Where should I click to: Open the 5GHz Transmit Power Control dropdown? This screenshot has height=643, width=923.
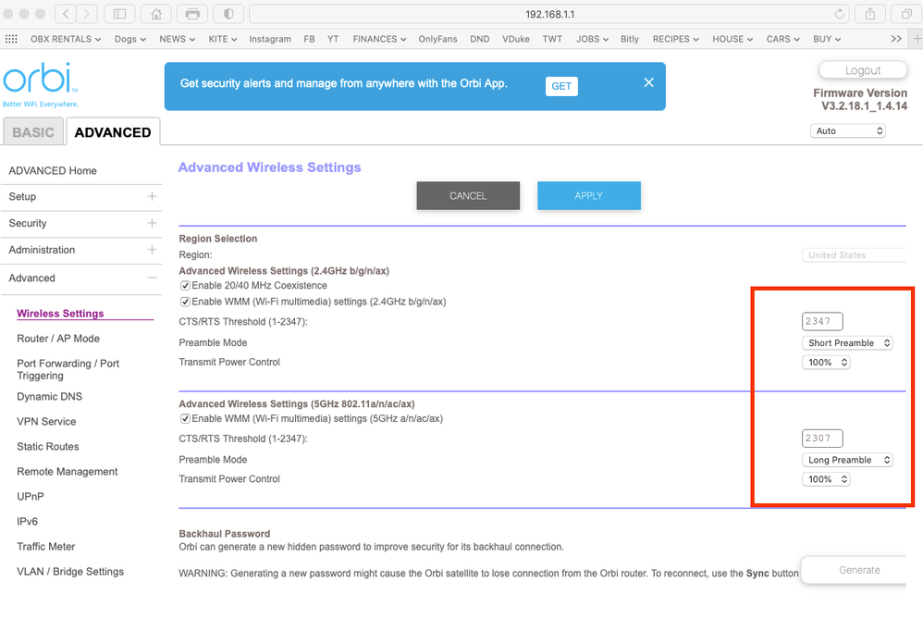pyautogui.click(x=825, y=479)
